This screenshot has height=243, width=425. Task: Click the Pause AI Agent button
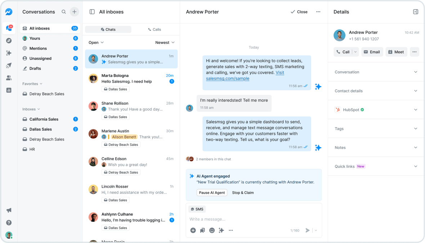coord(212,192)
